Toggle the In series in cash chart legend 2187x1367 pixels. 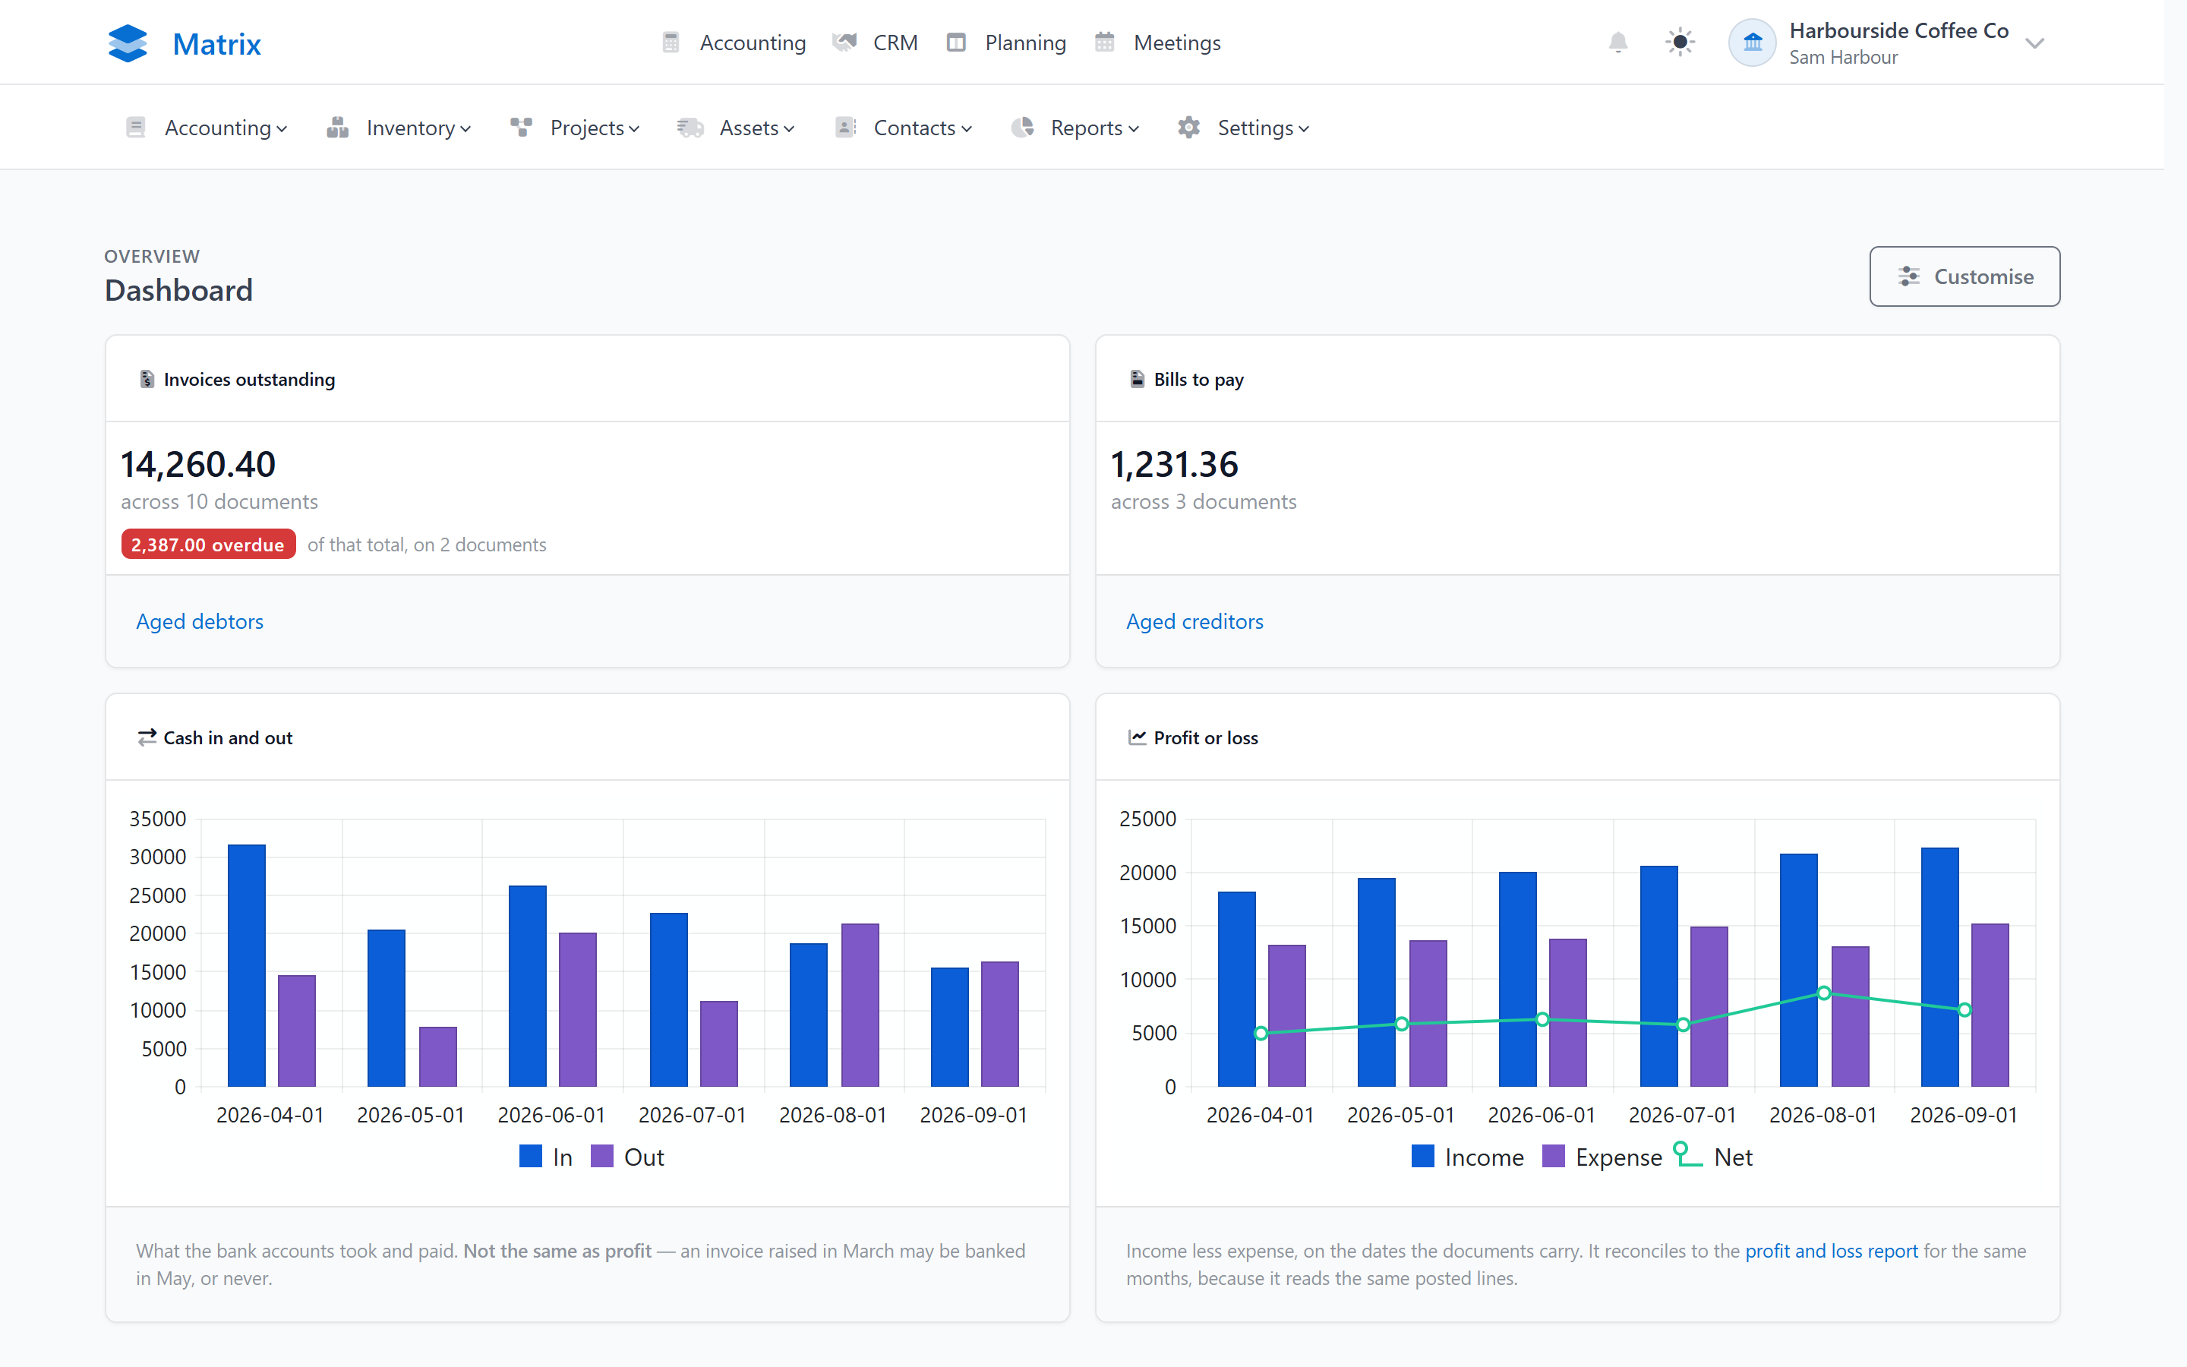tap(546, 1157)
